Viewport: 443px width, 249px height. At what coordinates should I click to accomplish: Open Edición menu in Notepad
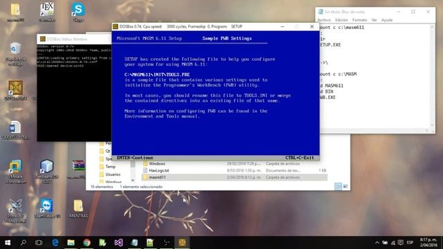click(x=341, y=20)
